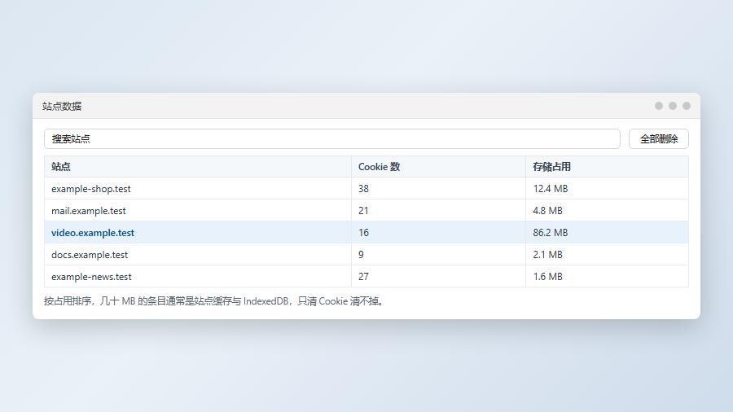This screenshot has height=412, width=733.
Task: Click the cookie count 9
Action: point(361,255)
